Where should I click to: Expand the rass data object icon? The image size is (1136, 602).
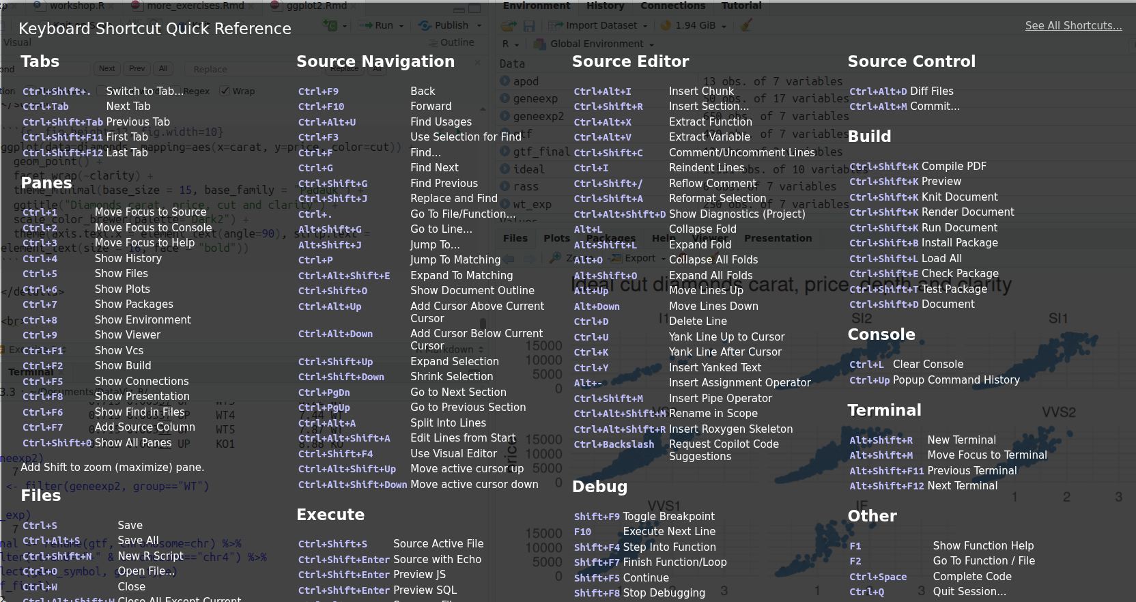(505, 186)
